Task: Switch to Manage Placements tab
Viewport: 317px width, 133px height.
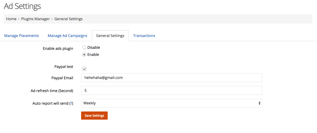Action: pyautogui.click(x=22, y=36)
